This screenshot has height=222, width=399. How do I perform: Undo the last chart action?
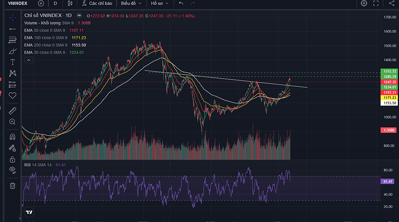(181, 3)
